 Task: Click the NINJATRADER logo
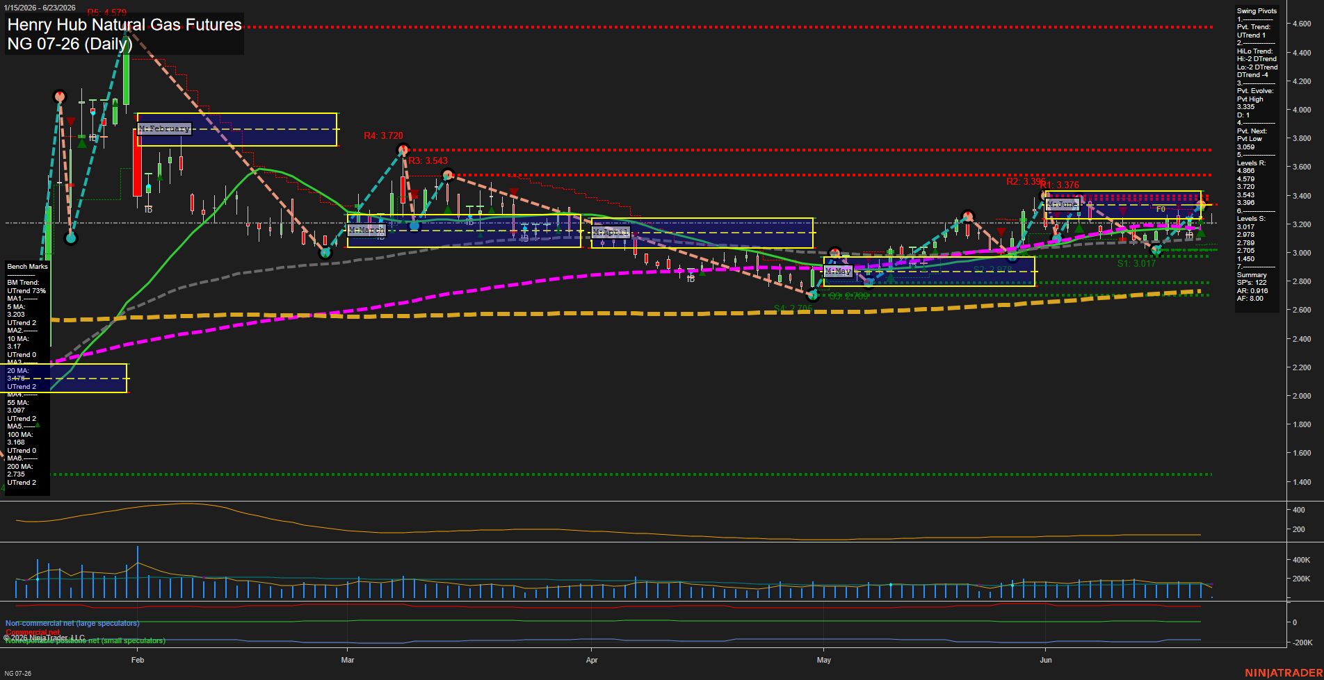pyautogui.click(x=1284, y=673)
